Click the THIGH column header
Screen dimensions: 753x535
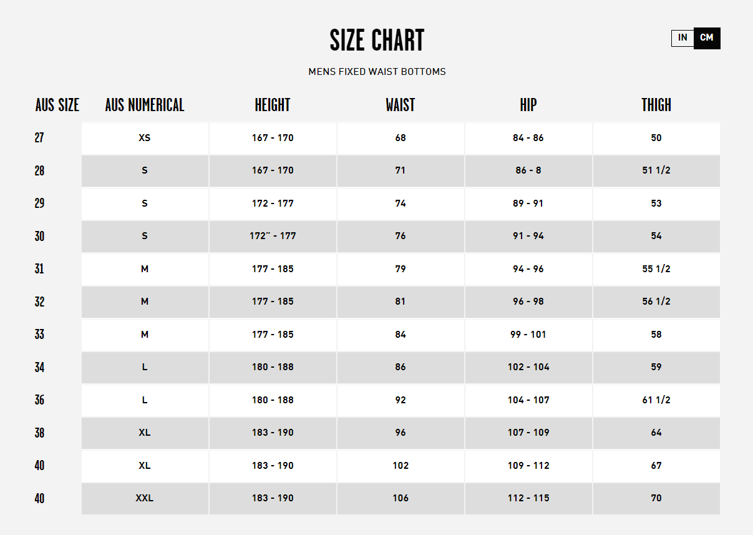pos(656,105)
